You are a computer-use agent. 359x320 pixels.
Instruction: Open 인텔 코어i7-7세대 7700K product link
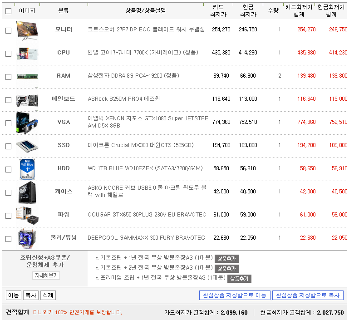[x=143, y=52]
